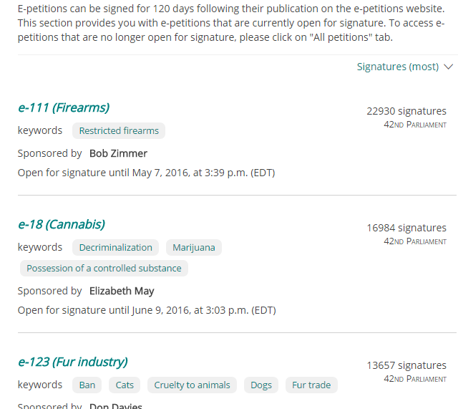Click sponsor name Bob Zimmer
The image size is (458, 409).
pos(118,153)
